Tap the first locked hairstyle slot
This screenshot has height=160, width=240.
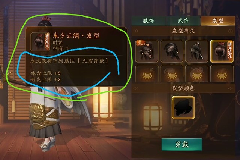[147, 73]
